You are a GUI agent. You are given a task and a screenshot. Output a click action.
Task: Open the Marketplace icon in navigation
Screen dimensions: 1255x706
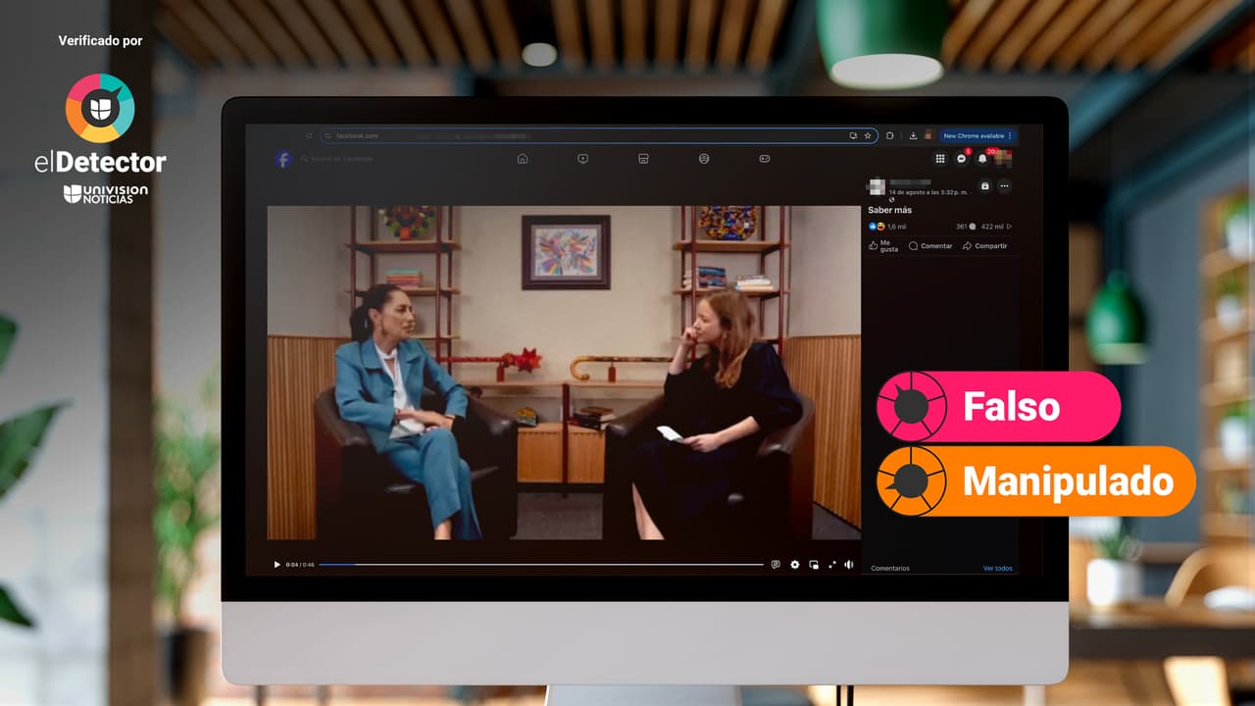(x=643, y=159)
